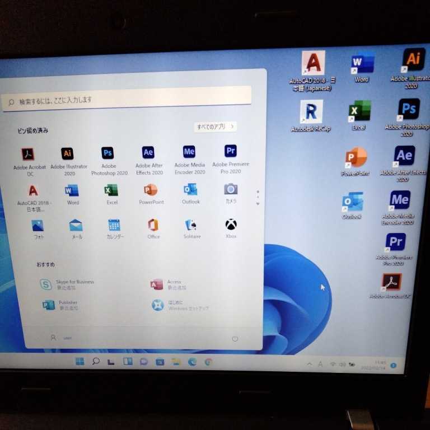Select Outlook desktop shortcut
430x430 pixels.
[x=352, y=205]
